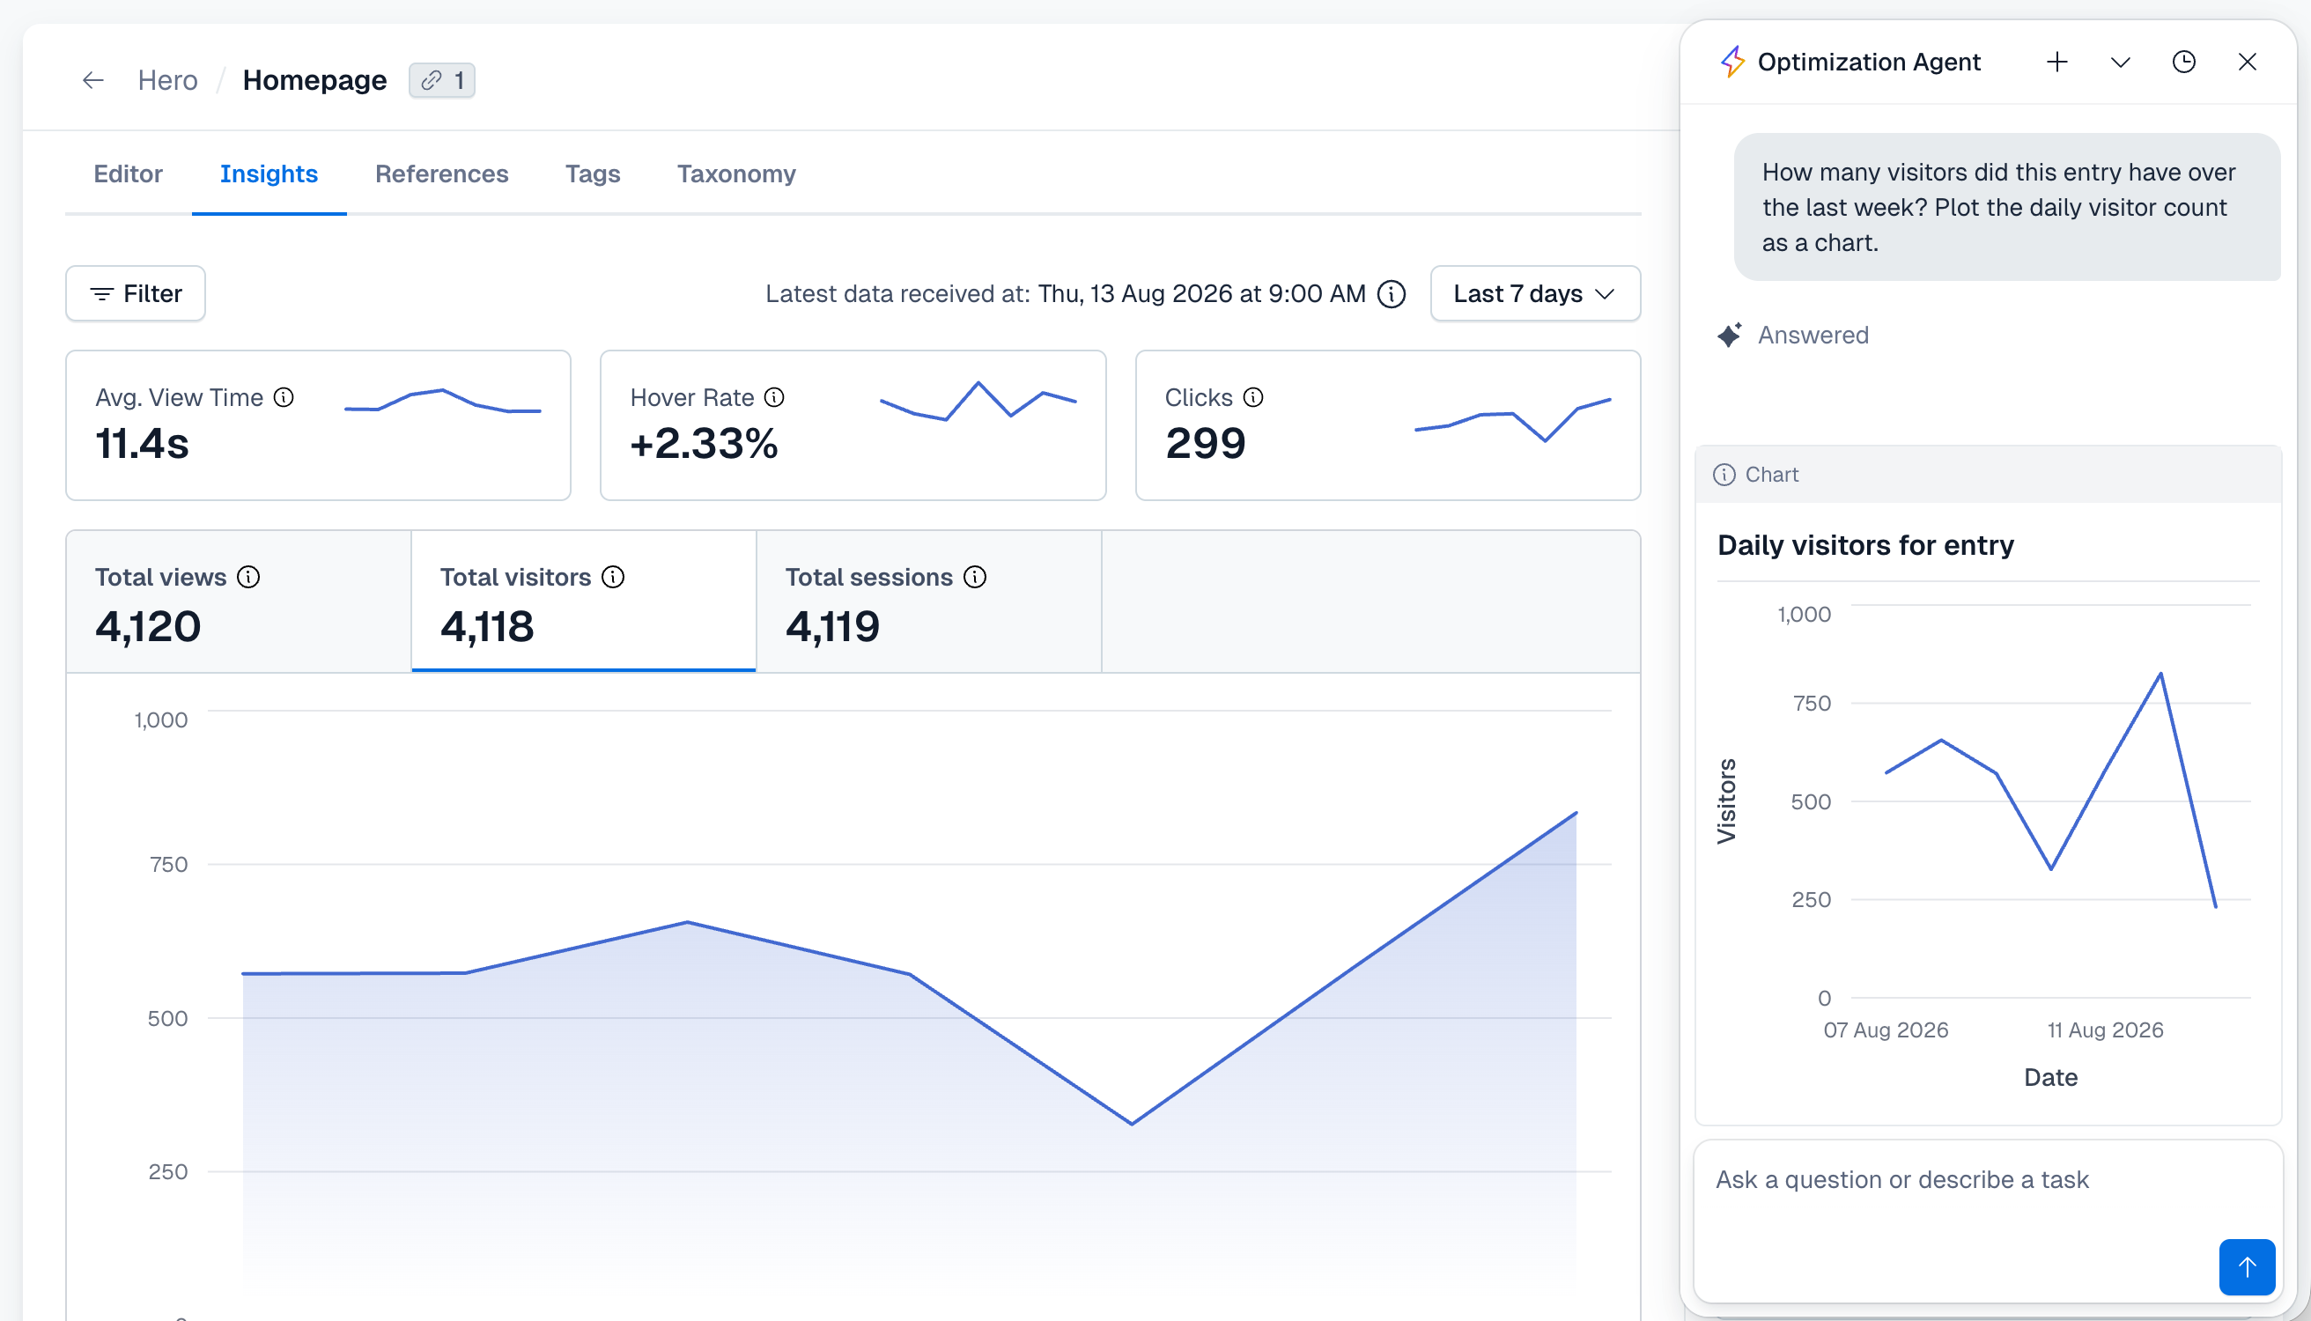This screenshot has height=1321, width=2311.
Task: Click the Hover Rate value +2.33%
Action: click(704, 444)
